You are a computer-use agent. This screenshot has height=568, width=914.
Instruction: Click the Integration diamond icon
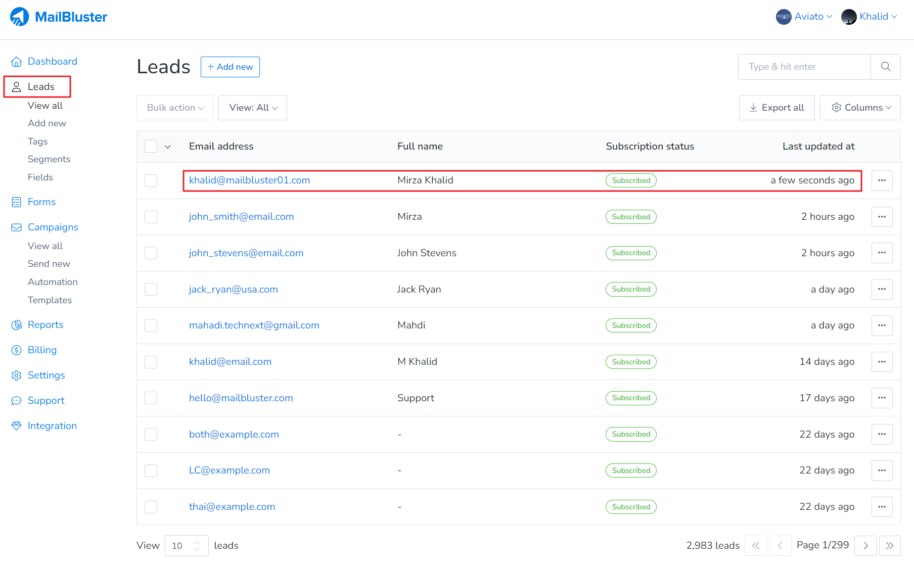(x=17, y=426)
